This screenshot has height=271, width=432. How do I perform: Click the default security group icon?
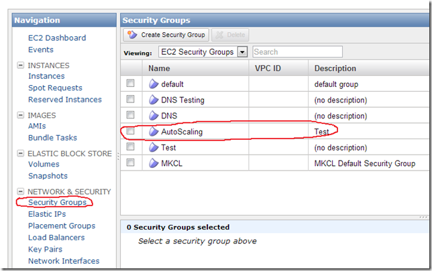pos(154,84)
